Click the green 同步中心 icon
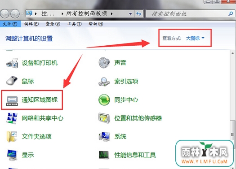The height and width of the screenshot is (169, 236). tap(104, 100)
